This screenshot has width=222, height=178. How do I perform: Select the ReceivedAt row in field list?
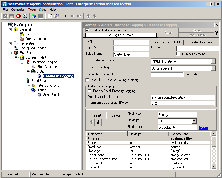tap(148, 155)
